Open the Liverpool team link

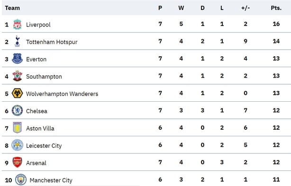tap(38, 25)
